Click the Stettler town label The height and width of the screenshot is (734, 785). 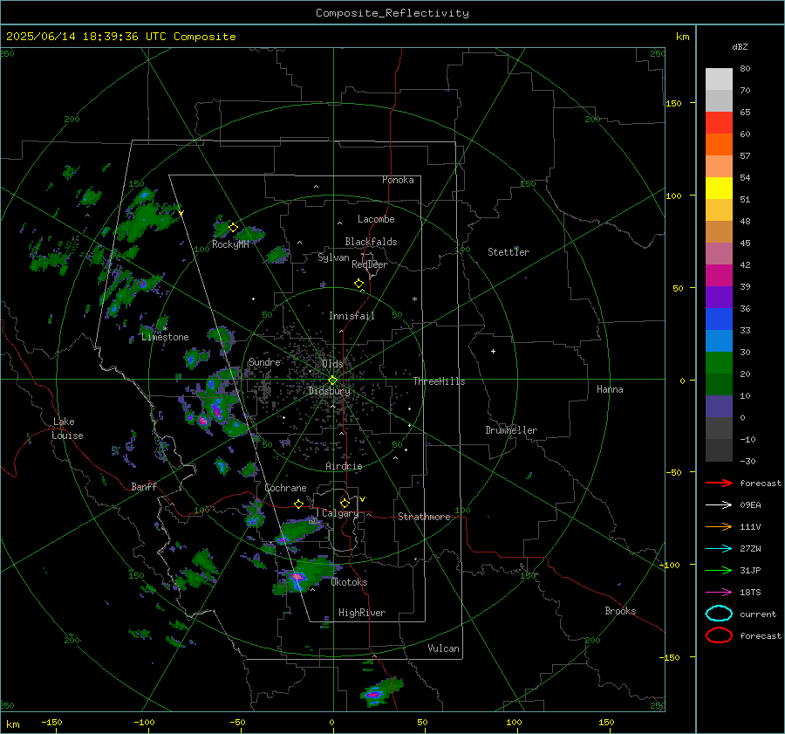pyautogui.click(x=509, y=252)
